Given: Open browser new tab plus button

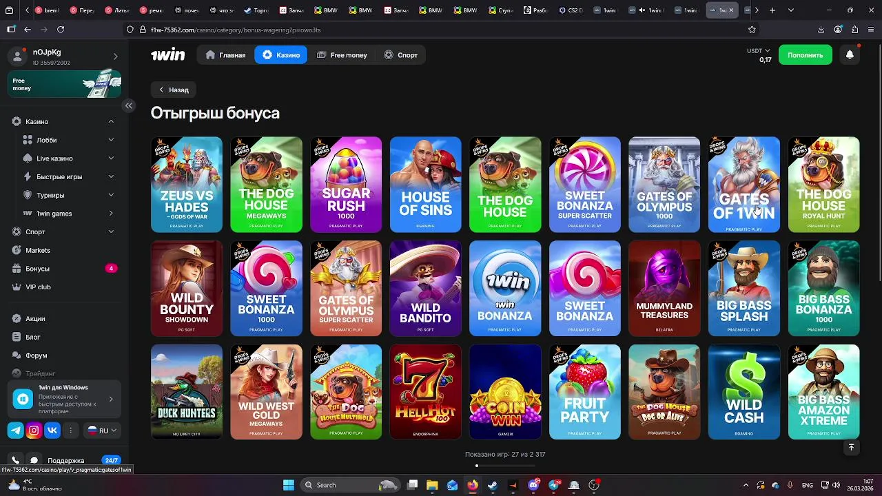Looking at the screenshot, I should pos(772,10).
